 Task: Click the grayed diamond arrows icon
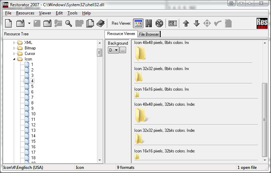(x=207, y=23)
